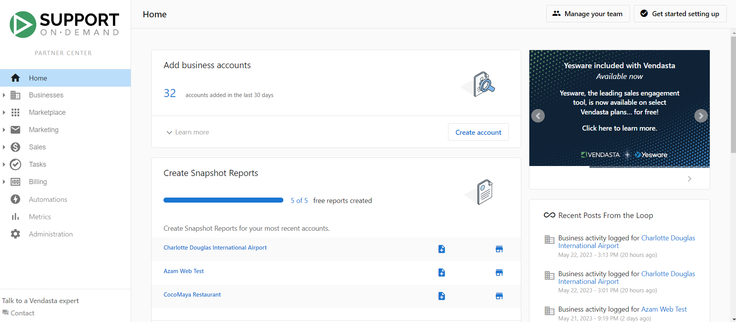
Task: Click Get started setting up button
Action: [680, 14]
